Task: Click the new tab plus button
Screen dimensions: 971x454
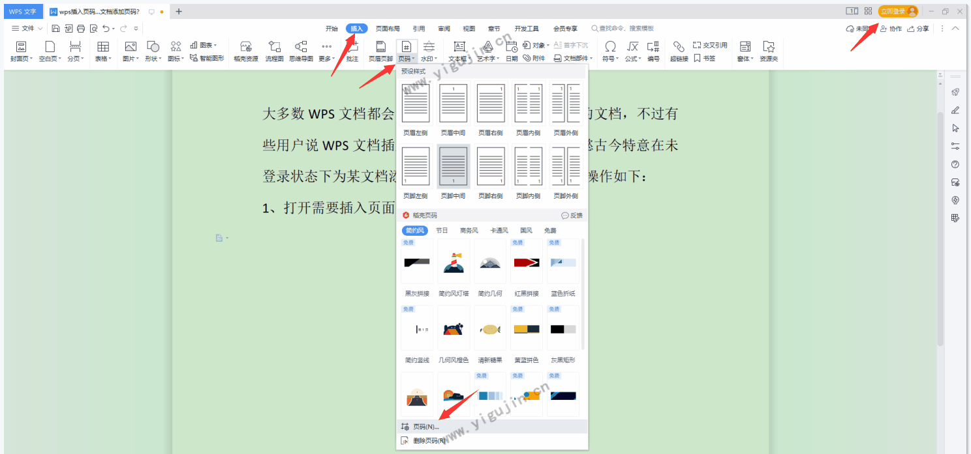Action: 179,11
